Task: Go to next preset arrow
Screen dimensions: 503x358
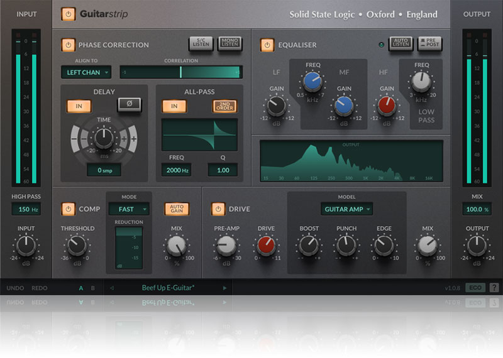Action: point(224,288)
